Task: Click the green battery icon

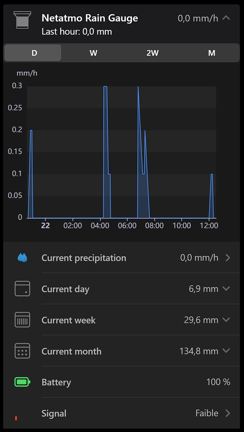Action: tap(22, 382)
